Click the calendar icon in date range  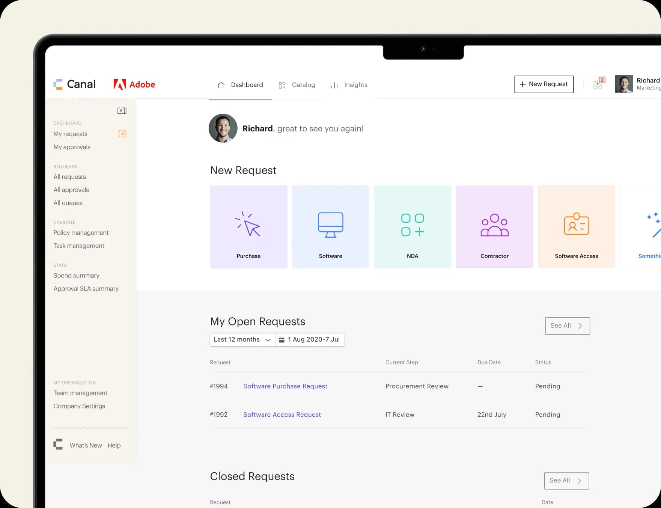click(x=282, y=340)
